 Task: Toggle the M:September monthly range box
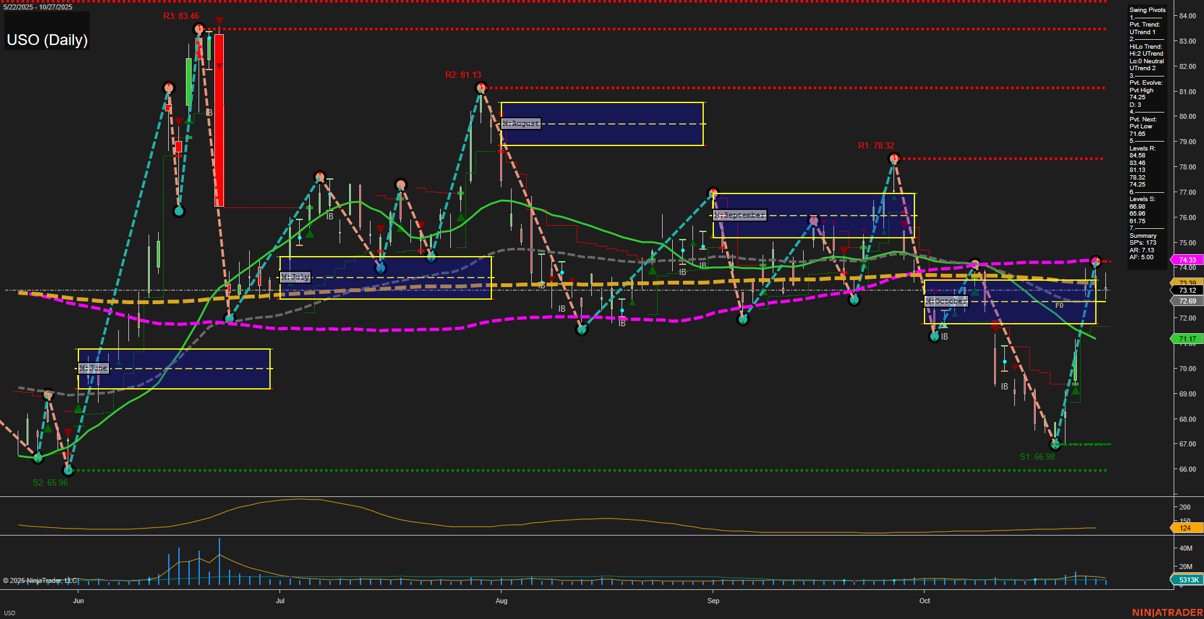click(x=739, y=215)
